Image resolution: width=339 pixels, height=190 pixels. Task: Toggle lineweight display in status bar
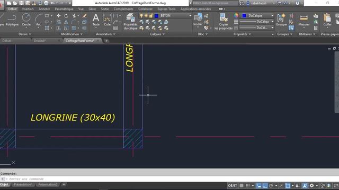tap(298, 185)
